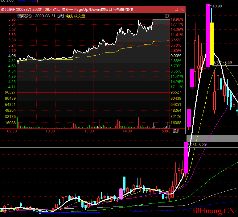238x217 pixels.
Task: Select the 均线 label in chart header
Action: point(68,16)
